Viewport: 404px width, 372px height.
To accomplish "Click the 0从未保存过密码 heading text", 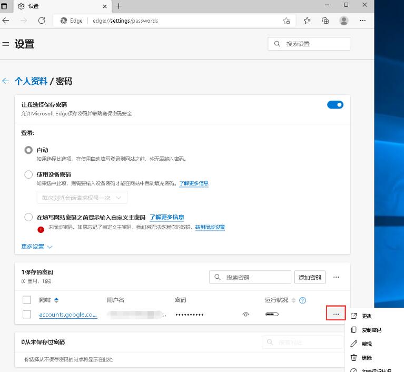I will click(43, 342).
